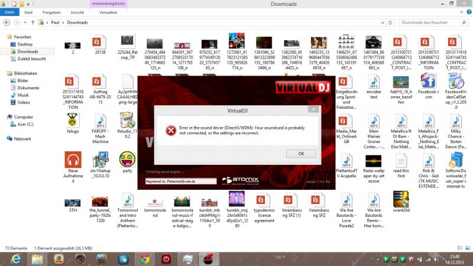Select the falogo image file
The image size is (473, 266).
73,124
